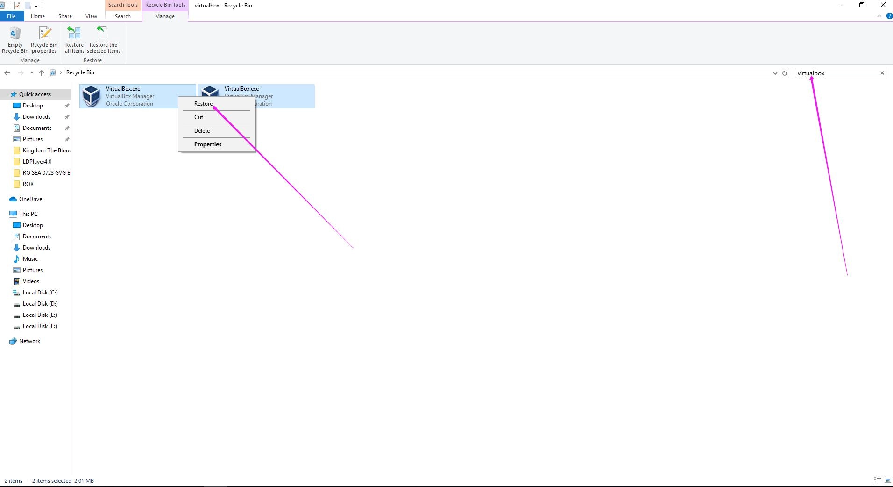The width and height of the screenshot is (893, 487).
Task: Choose Restore from context menu
Action: pyautogui.click(x=217, y=104)
